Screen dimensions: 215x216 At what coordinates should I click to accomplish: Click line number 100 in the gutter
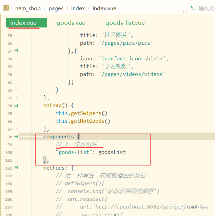(x=8, y=152)
